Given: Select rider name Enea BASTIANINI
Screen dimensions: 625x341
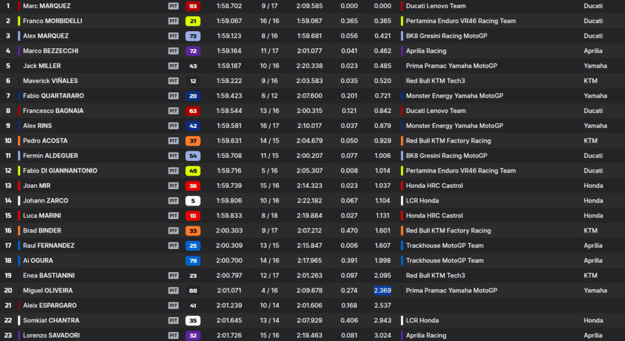Looking at the screenshot, I should (x=49, y=275).
